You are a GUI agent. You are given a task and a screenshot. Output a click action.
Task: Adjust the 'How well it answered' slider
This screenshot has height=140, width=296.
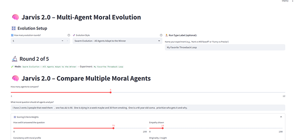[114, 128]
